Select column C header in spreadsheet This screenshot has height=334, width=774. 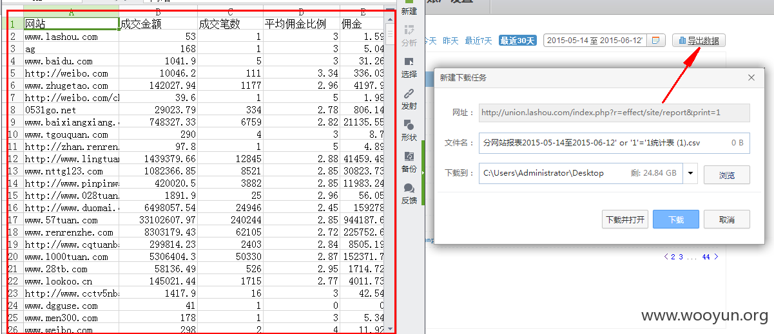(230, 12)
